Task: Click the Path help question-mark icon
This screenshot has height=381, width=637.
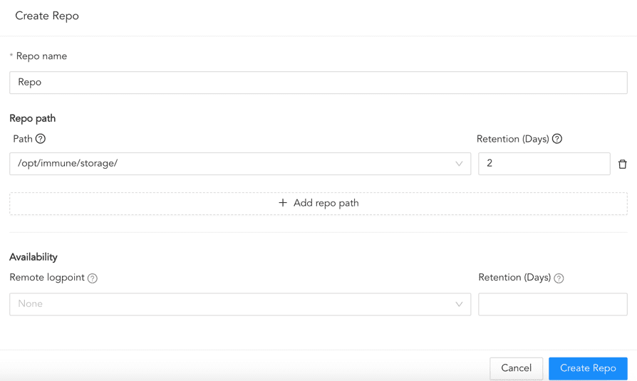Action: pos(41,139)
